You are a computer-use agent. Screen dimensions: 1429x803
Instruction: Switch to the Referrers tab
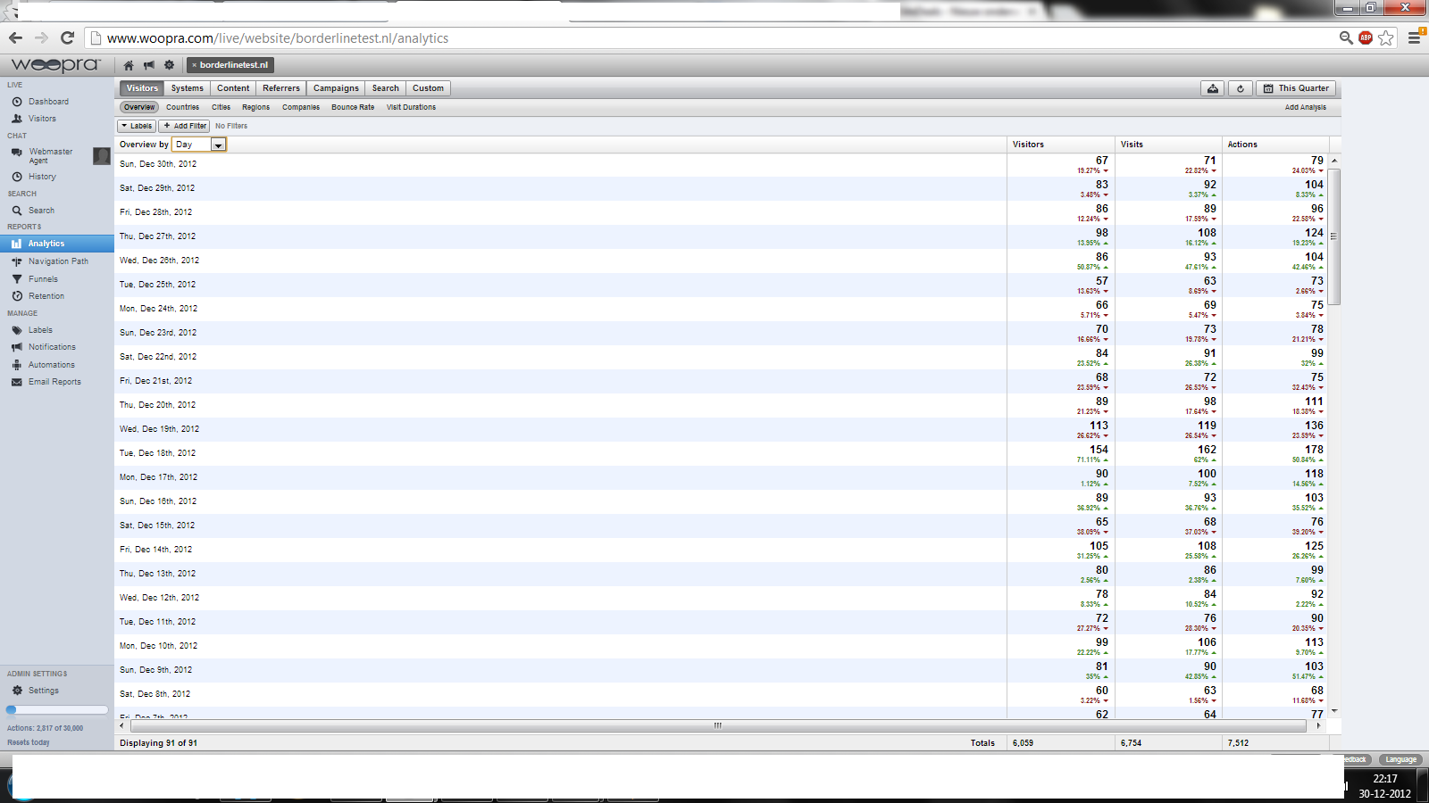click(x=281, y=88)
